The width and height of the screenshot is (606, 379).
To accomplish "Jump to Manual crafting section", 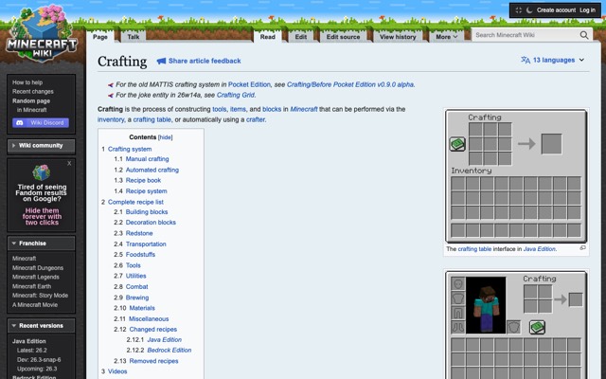I will [x=148, y=159].
